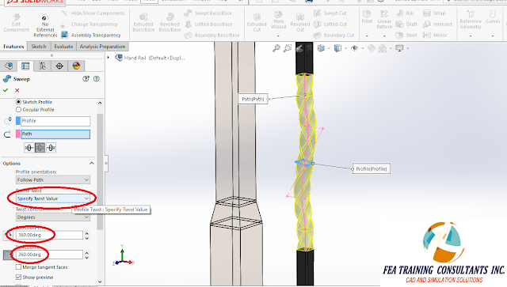Image resolution: width=507 pixels, height=287 pixels.
Task: Uncheck the Show preview checkbox
Action: pos(18,277)
